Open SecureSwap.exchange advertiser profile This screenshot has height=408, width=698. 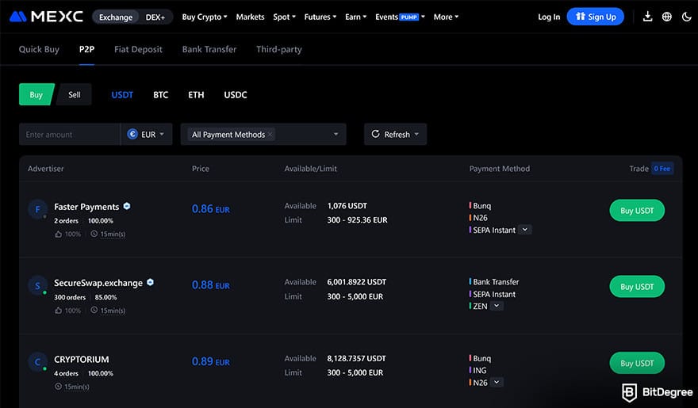point(98,283)
